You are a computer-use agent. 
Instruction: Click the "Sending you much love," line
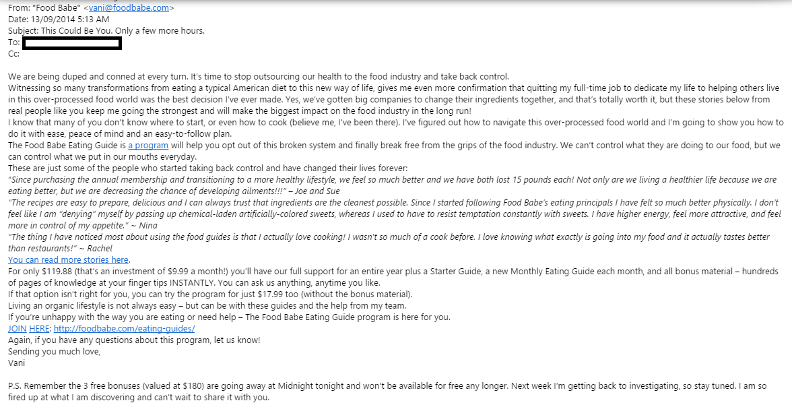pos(54,351)
